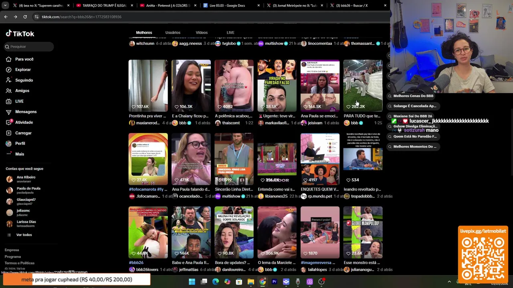Select the Vídeos tab

pyautogui.click(x=202, y=32)
